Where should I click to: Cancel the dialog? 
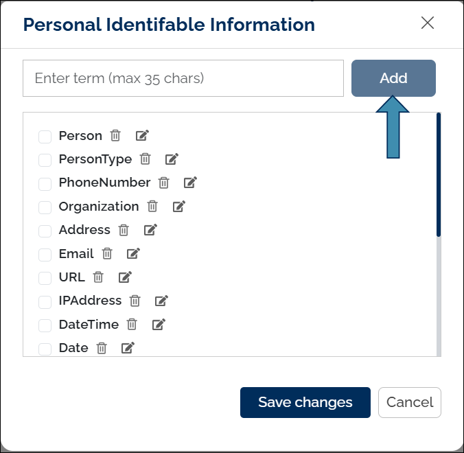[409, 402]
